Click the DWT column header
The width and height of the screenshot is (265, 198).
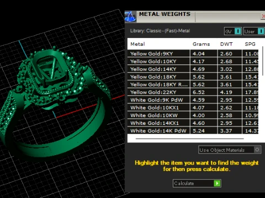pyautogui.click(x=226, y=44)
